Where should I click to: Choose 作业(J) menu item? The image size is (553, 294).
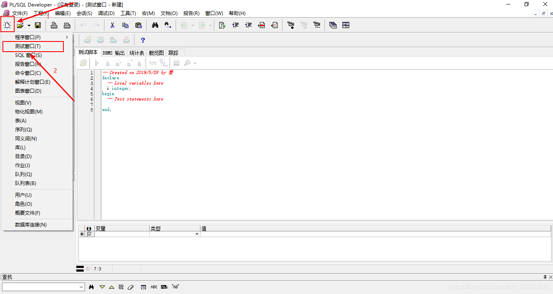click(x=37, y=166)
